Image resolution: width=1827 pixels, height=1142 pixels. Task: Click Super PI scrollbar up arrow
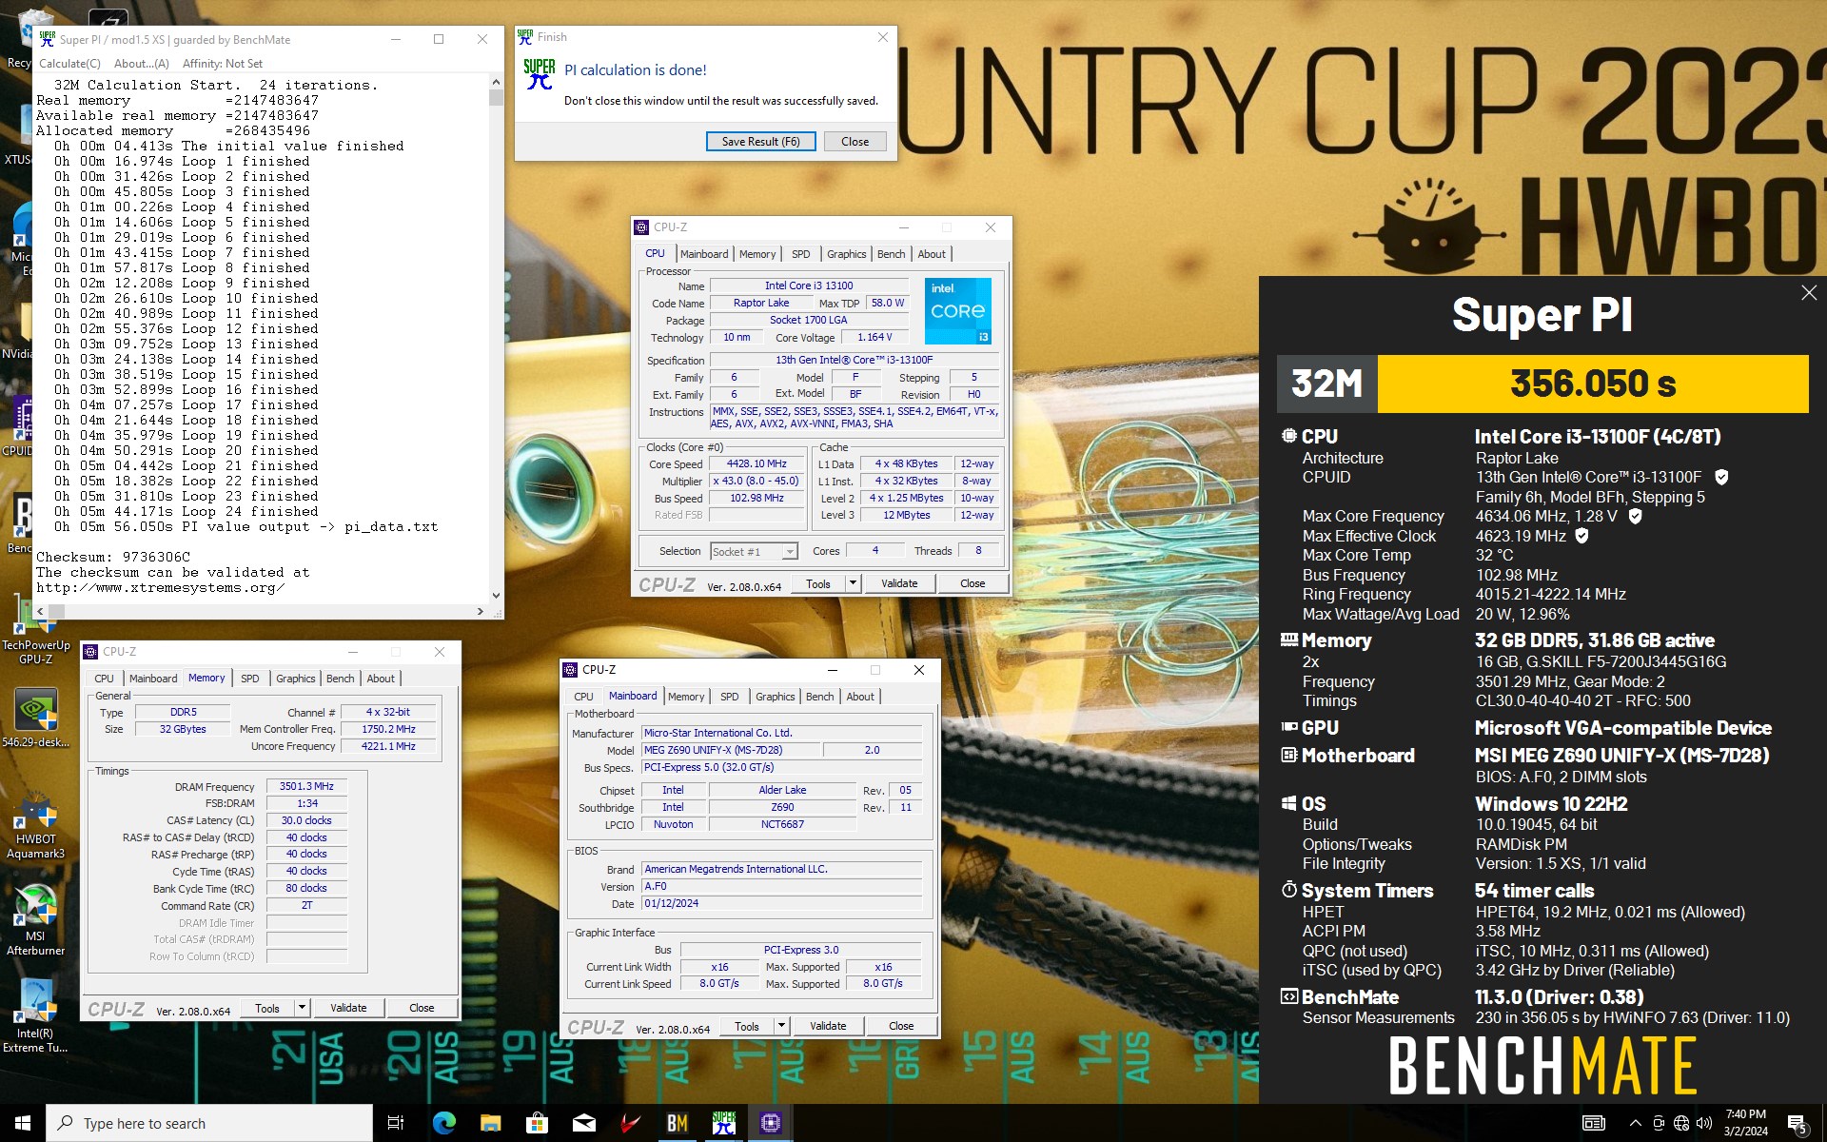tap(496, 83)
